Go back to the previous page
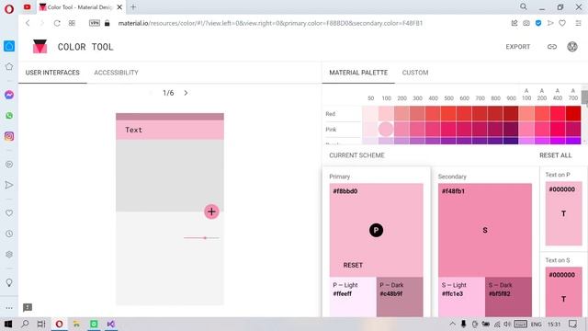Screen dimensions: 588x331 [28, 23]
